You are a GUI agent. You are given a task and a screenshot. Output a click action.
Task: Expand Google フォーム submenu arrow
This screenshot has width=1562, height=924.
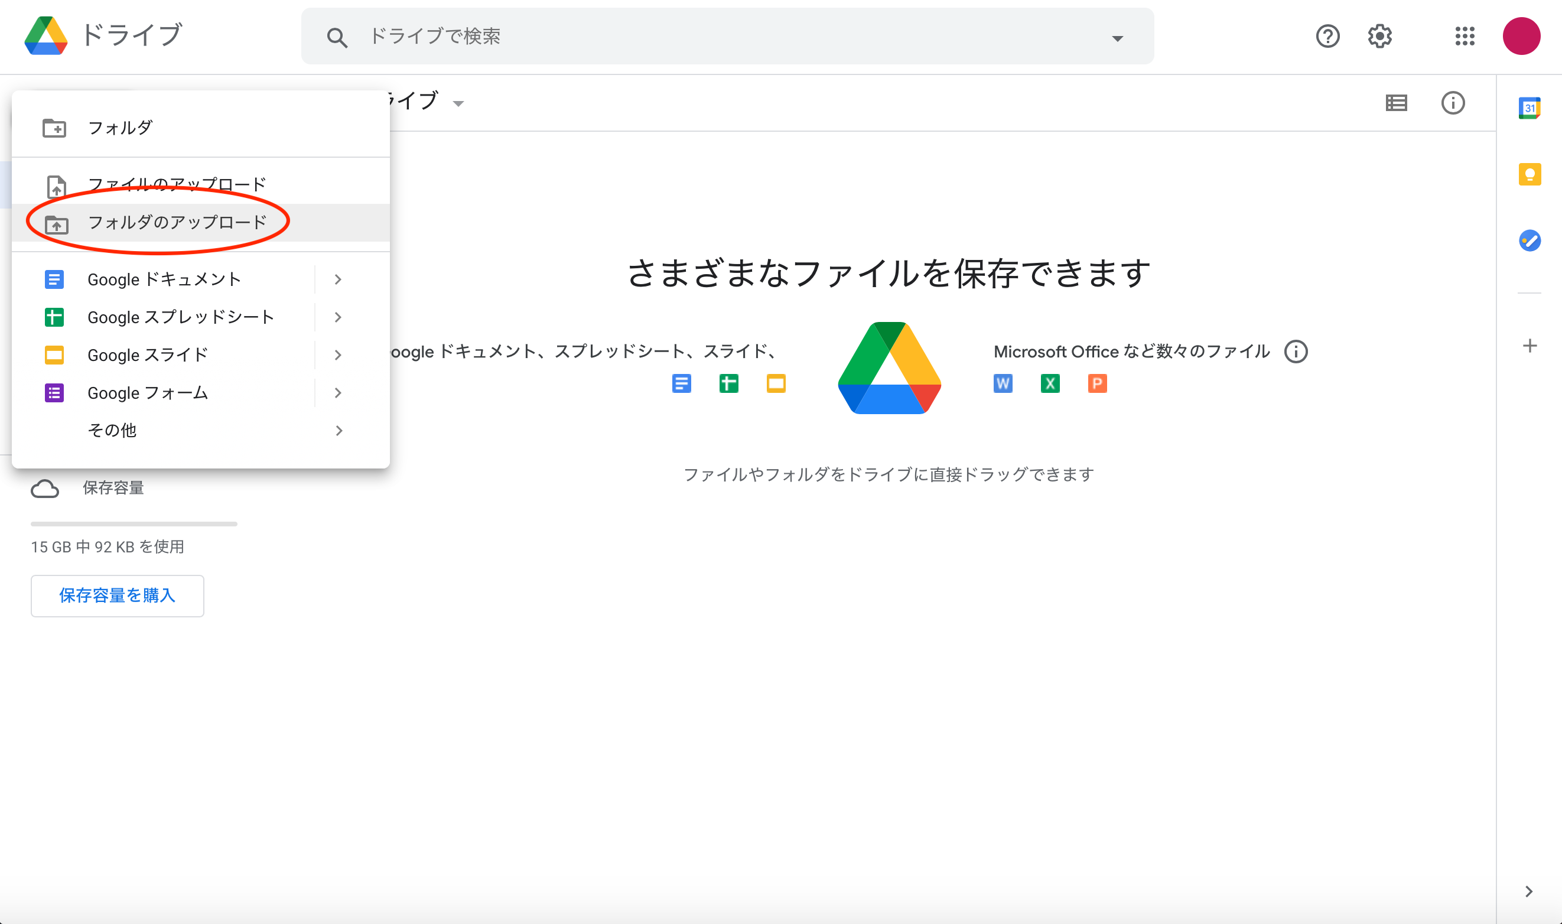click(x=338, y=393)
